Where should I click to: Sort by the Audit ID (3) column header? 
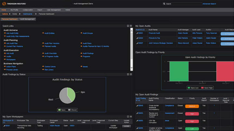click(x=140, y=30)
